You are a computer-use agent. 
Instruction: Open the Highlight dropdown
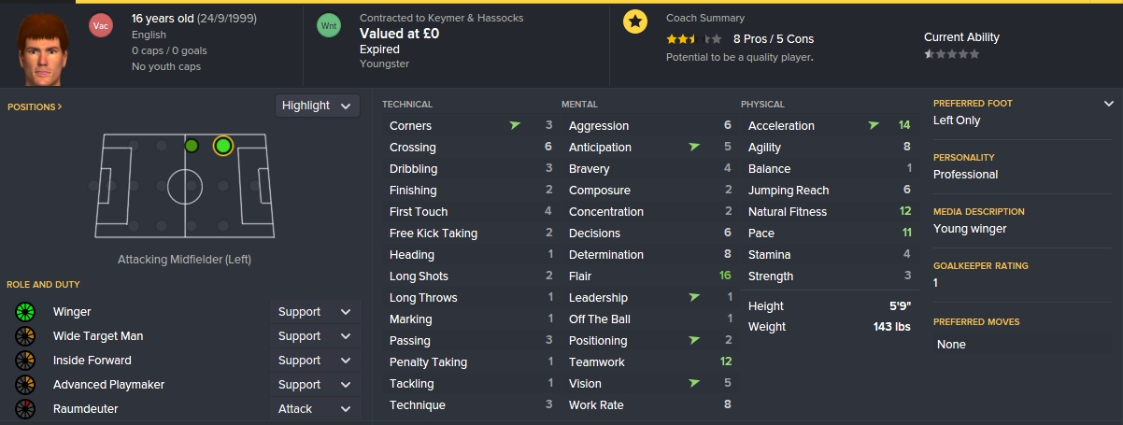pyautogui.click(x=318, y=106)
